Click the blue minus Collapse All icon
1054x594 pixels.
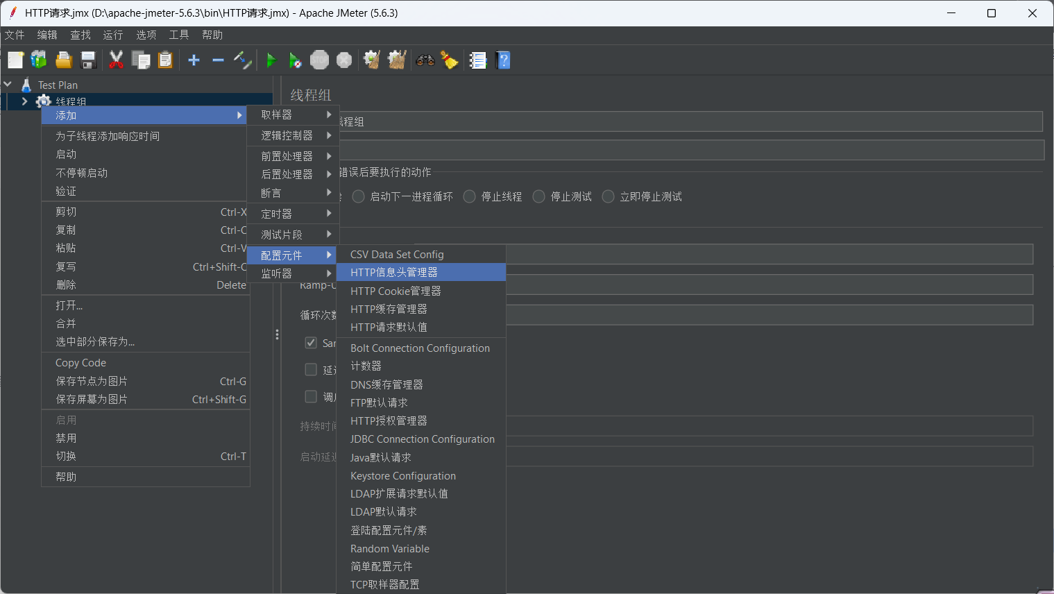tap(218, 60)
